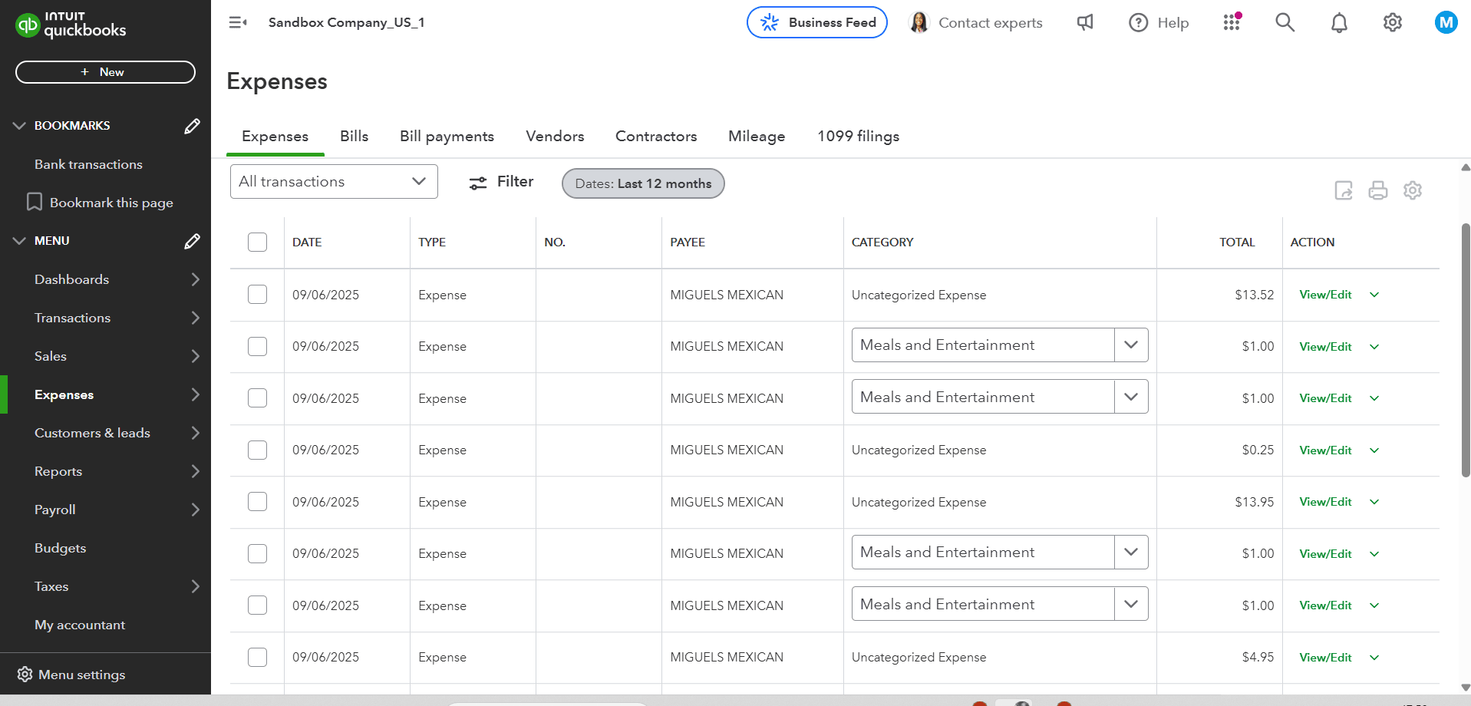This screenshot has height=706, width=1471.
Task: Print the expenses list
Action: (x=1378, y=190)
